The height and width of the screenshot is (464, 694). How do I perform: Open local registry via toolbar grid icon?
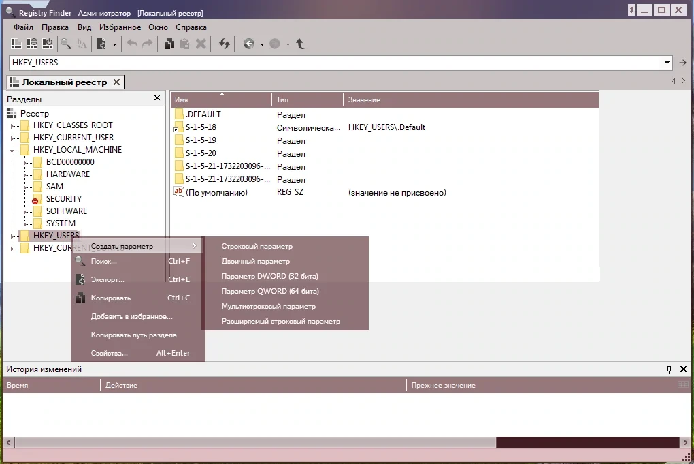(16, 44)
